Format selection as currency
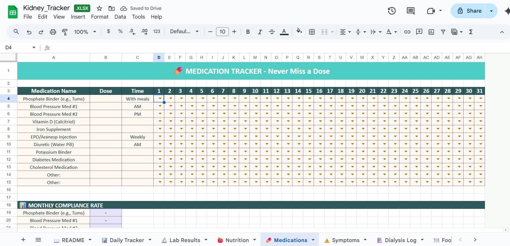The width and height of the screenshot is (510, 246). pos(109,32)
